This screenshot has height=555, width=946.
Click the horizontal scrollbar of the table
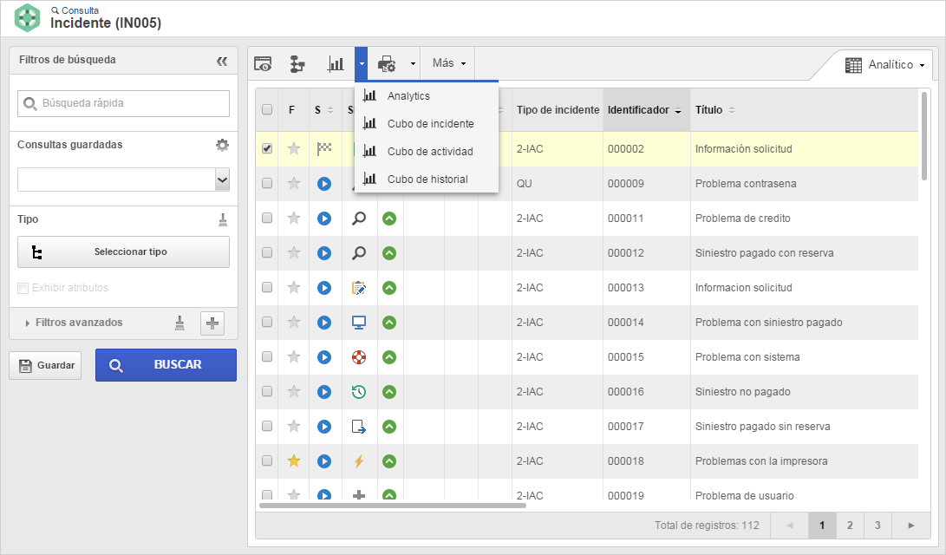pos(392,506)
